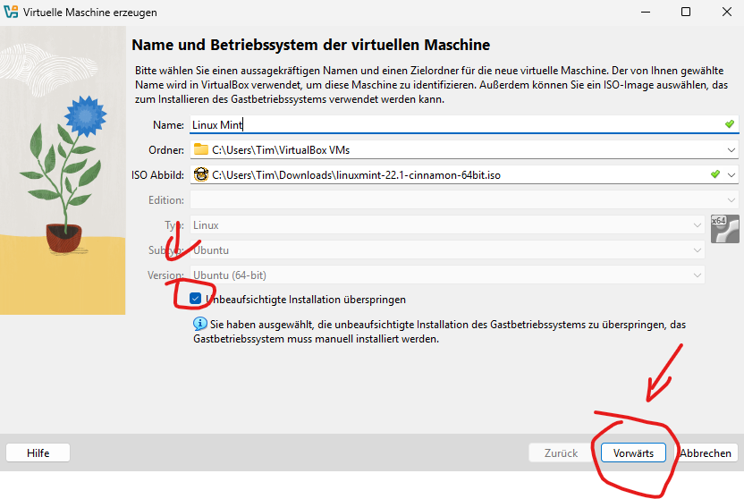
Task: Click the Vorwärts button
Action: tap(633, 452)
